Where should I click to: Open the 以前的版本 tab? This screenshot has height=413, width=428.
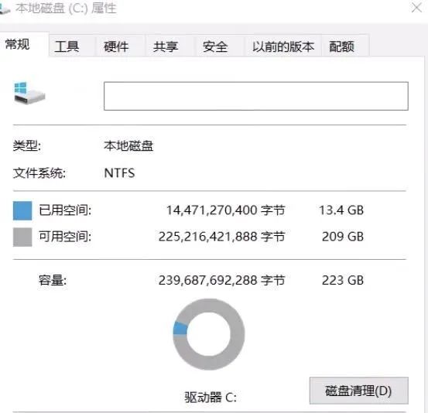pyautogui.click(x=283, y=46)
